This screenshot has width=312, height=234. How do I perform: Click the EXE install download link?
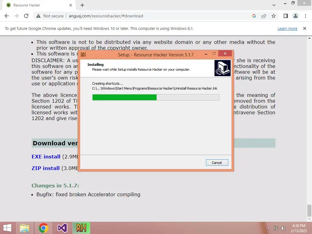(46, 157)
